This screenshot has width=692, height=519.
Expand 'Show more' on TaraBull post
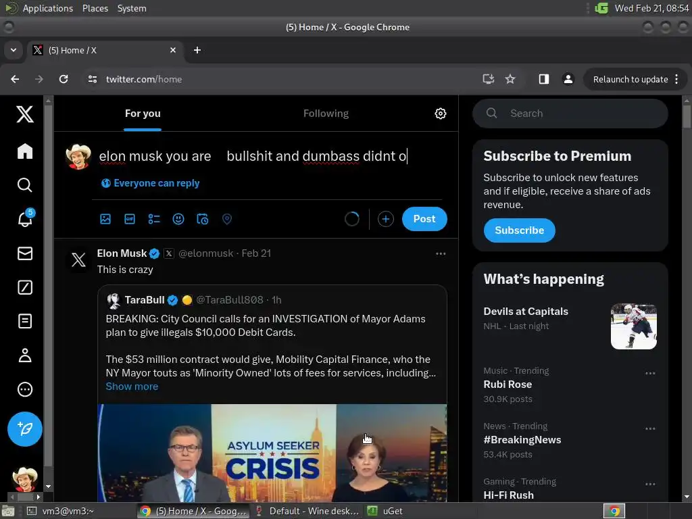(x=132, y=387)
